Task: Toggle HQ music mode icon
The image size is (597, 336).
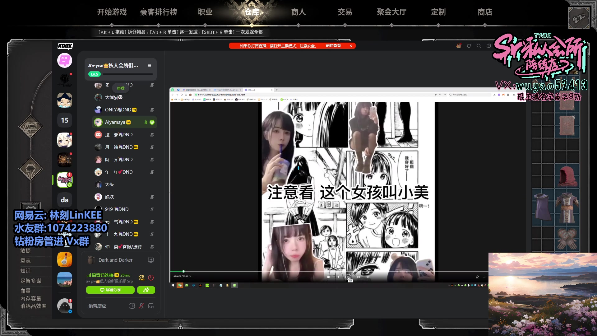Action: click(141, 278)
